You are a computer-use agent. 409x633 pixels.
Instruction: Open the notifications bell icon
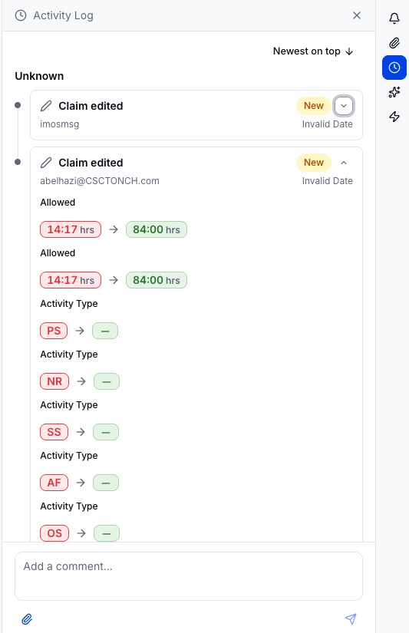coord(394,18)
